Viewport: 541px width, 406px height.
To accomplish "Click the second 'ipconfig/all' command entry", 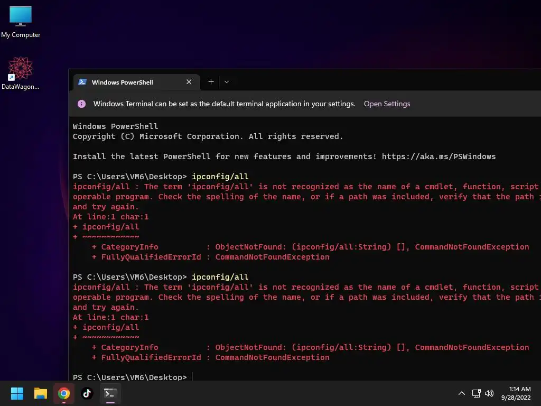I will pyautogui.click(x=220, y=277).
